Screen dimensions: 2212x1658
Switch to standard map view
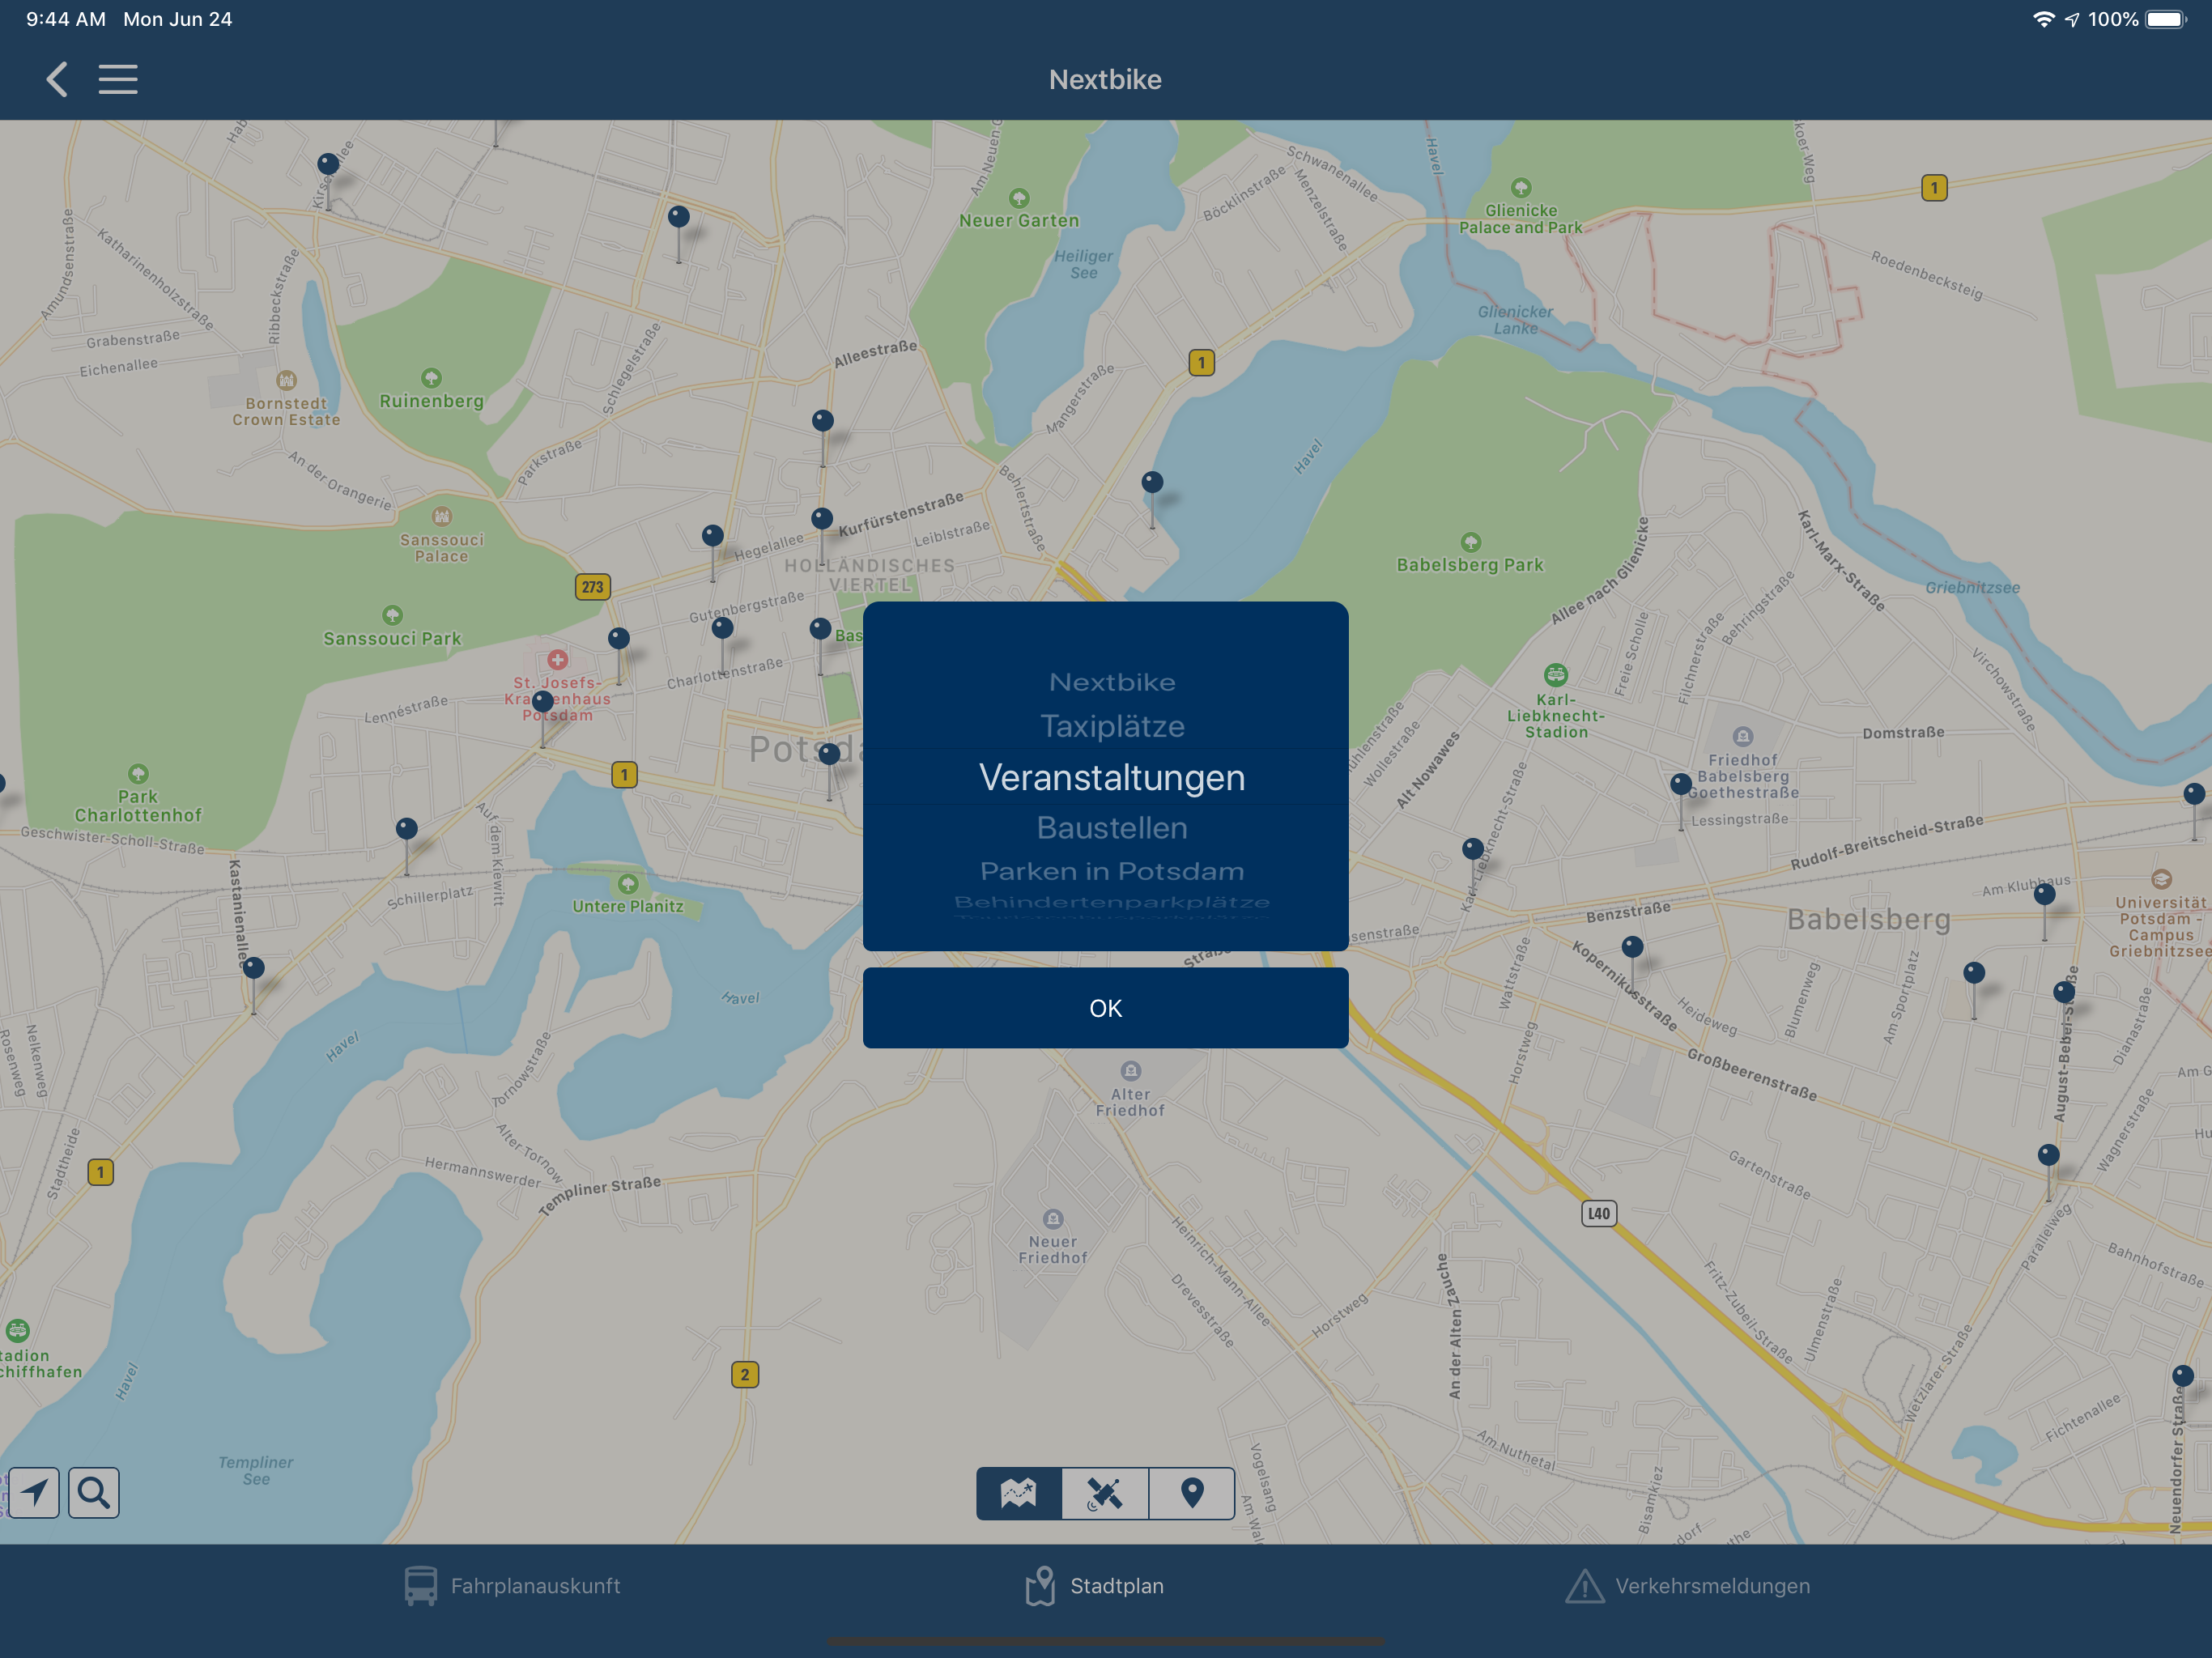(x=1019, y=1493)
